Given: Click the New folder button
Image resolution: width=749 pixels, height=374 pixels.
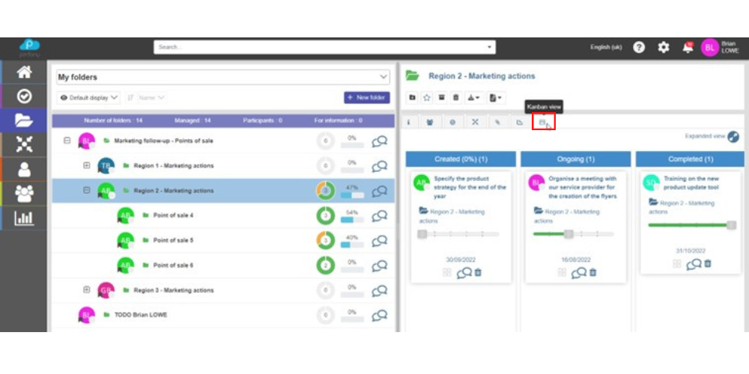Looking at the screenshot, I should tap(366, 97).
